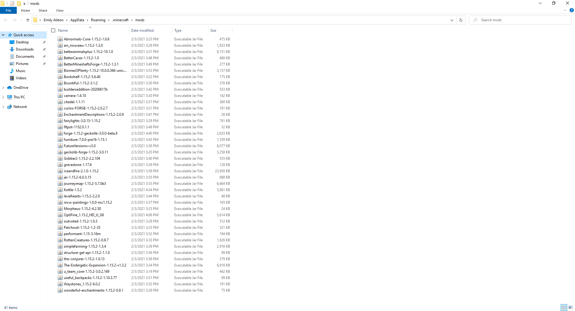575x311 pixels.
Task: Sort files by the Date modified column
Action: 151,31
